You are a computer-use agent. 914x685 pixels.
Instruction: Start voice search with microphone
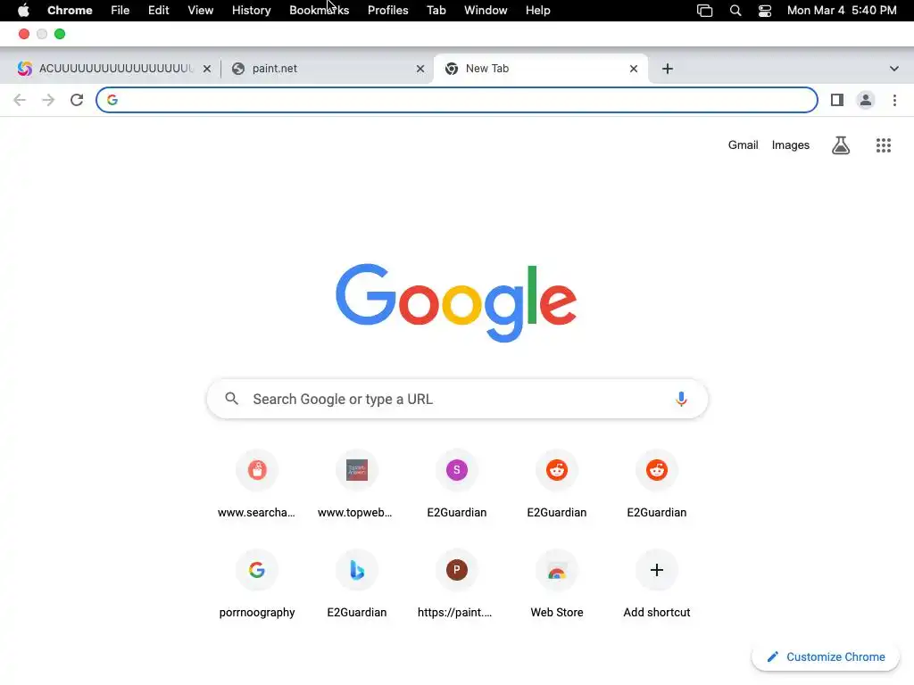[x=681, y=399]
